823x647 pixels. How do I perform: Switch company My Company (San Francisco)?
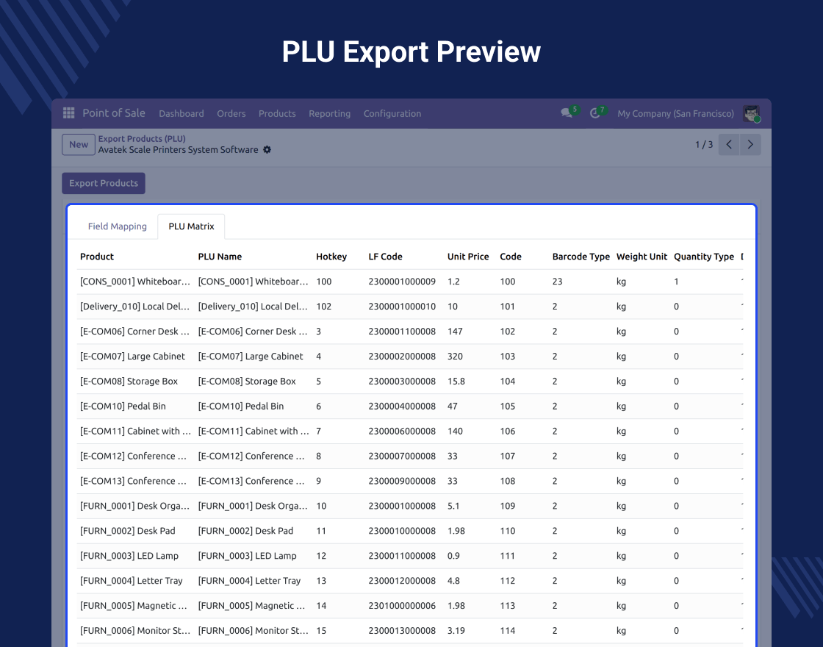675,113
